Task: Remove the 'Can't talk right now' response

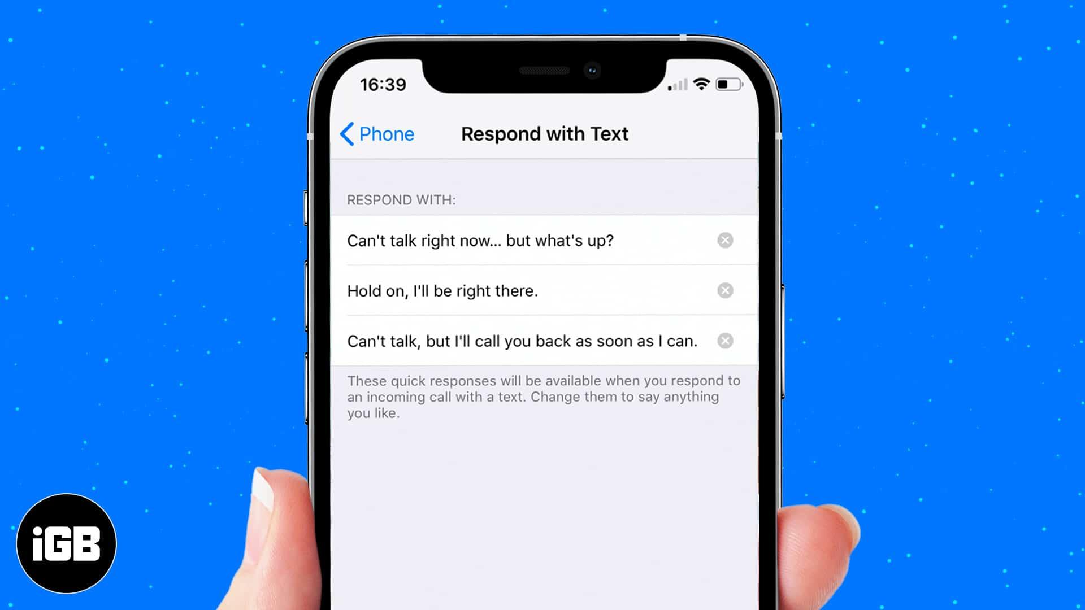Action: 725,240
